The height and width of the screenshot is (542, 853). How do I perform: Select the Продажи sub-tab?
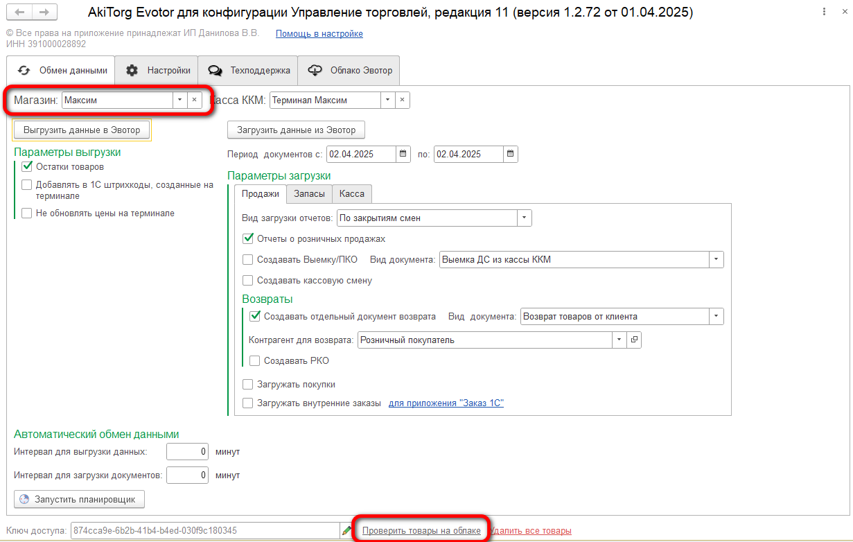point(261,194)
